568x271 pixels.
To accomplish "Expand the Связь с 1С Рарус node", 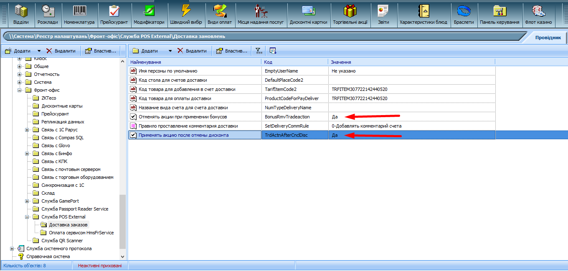I will (27, 130).
